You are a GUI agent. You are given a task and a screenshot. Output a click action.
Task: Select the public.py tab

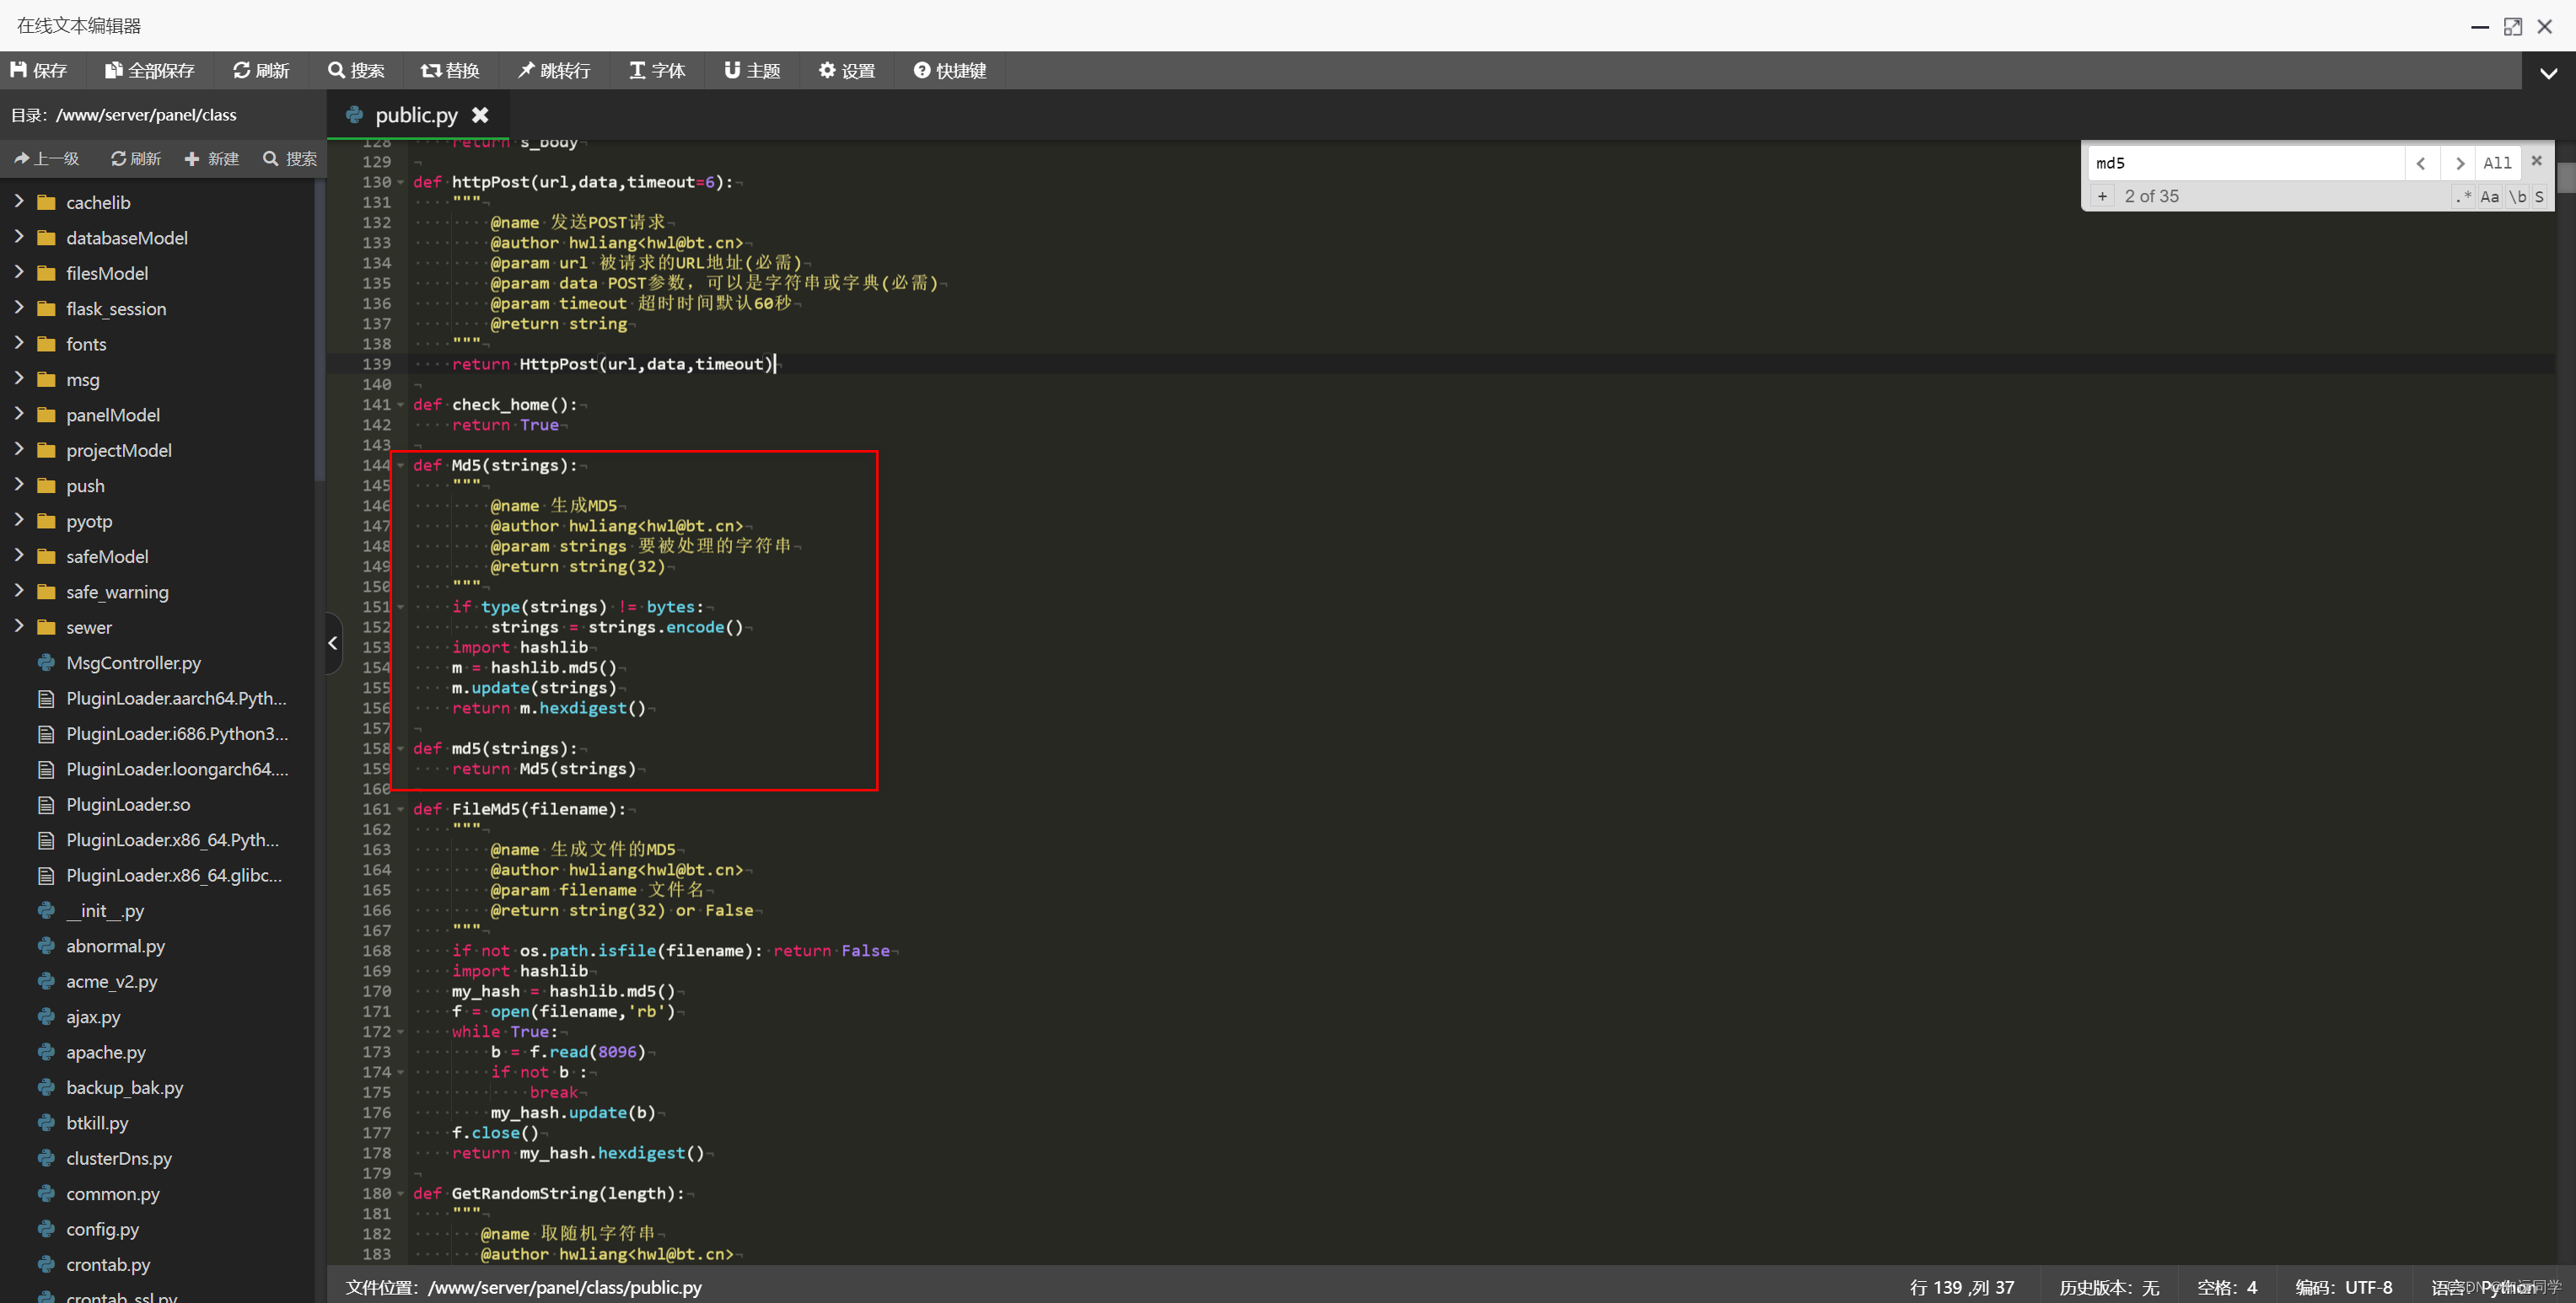[414, 115]
